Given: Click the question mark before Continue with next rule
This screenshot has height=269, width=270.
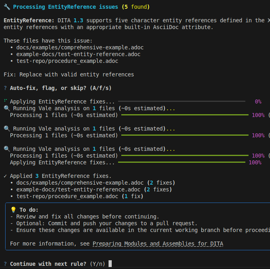Looking at the screenshot, I should [5, 264].
